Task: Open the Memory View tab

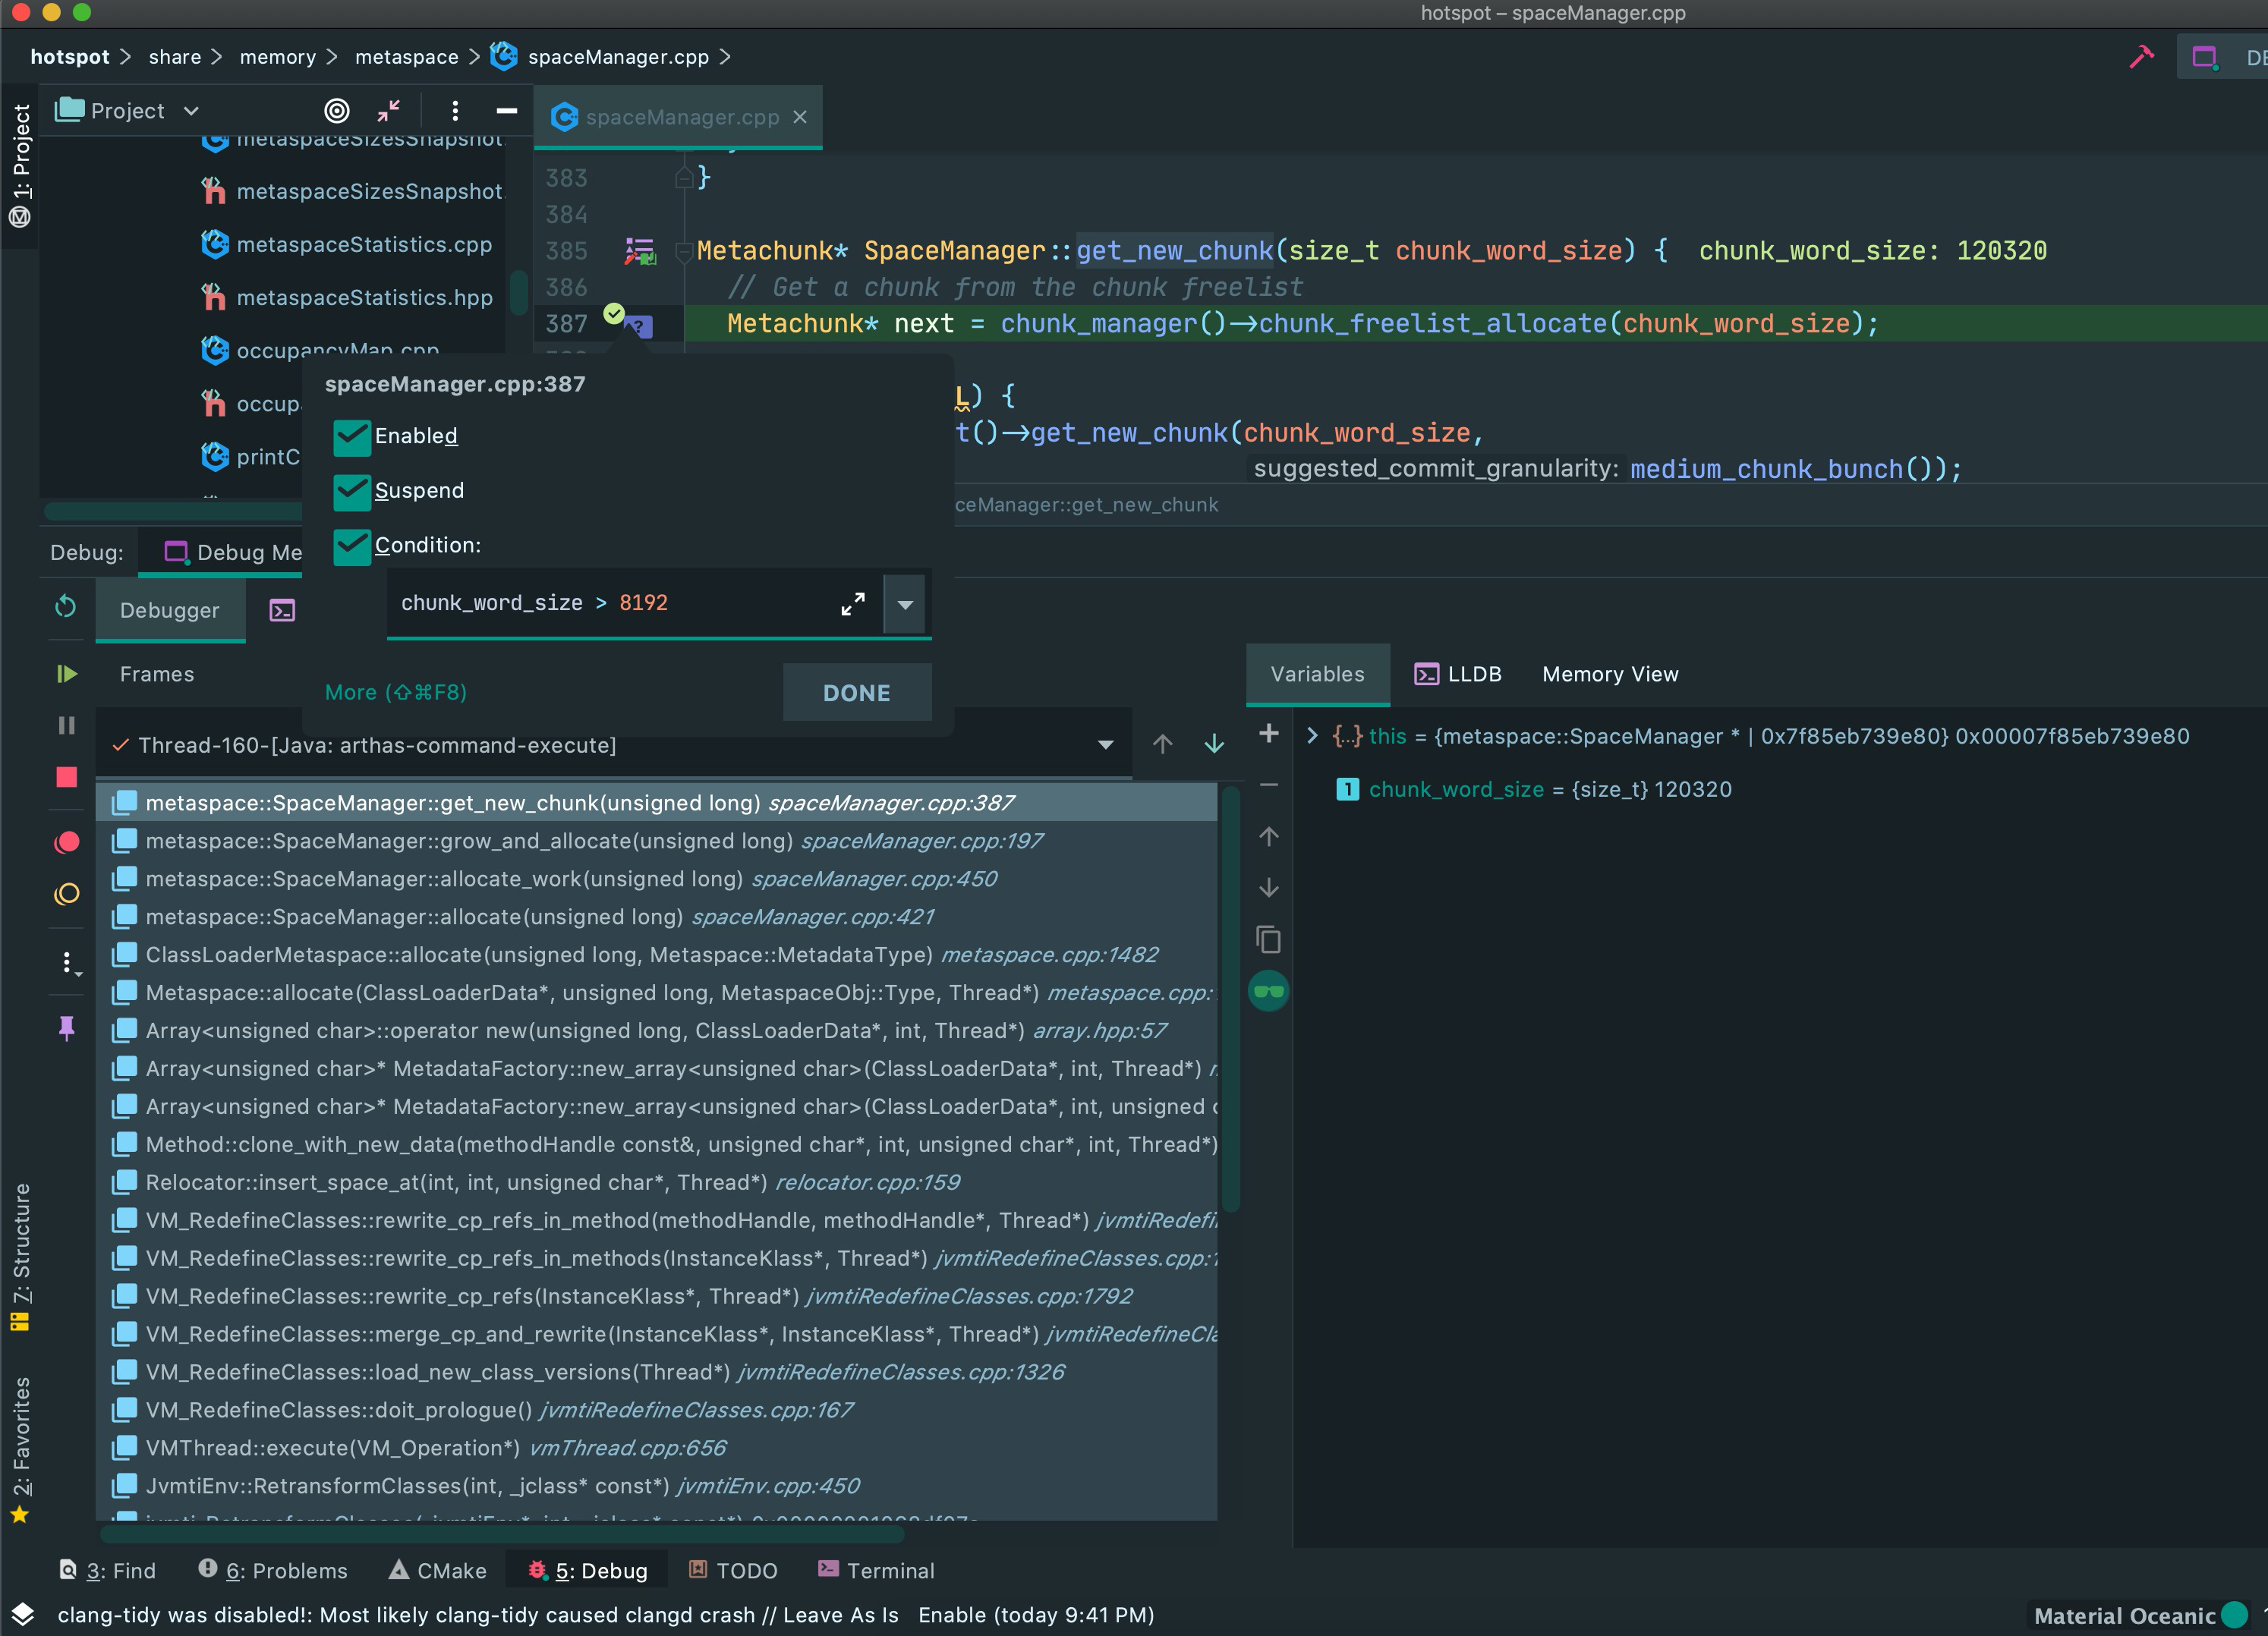Action: coord(1610,674)
